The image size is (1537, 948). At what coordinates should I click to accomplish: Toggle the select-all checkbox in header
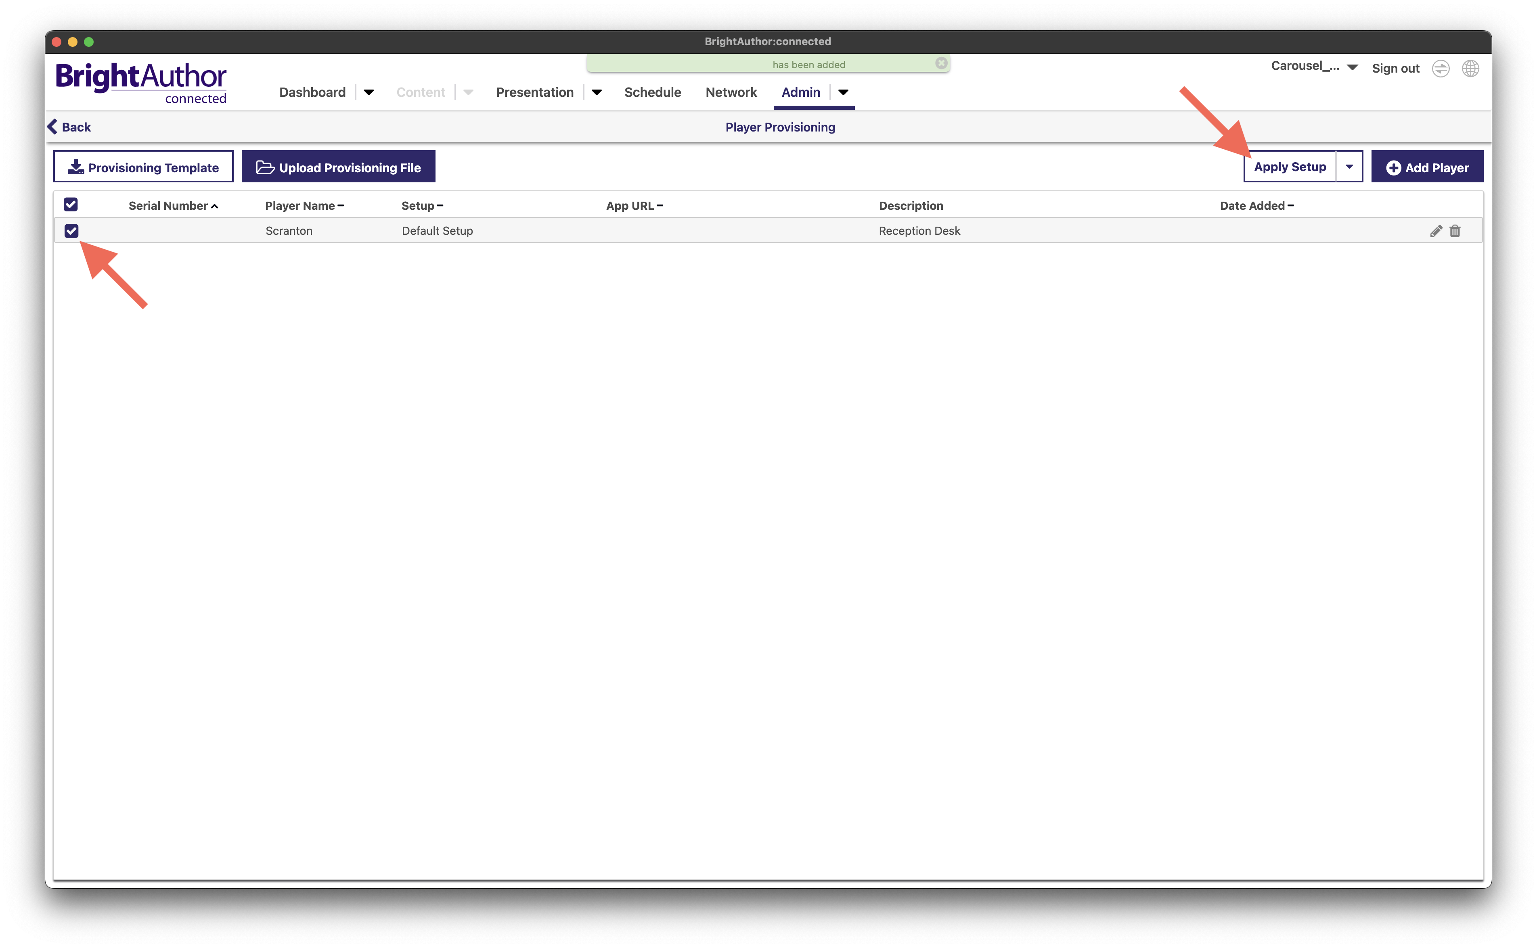pyautogui.click(x=71, y=205)
